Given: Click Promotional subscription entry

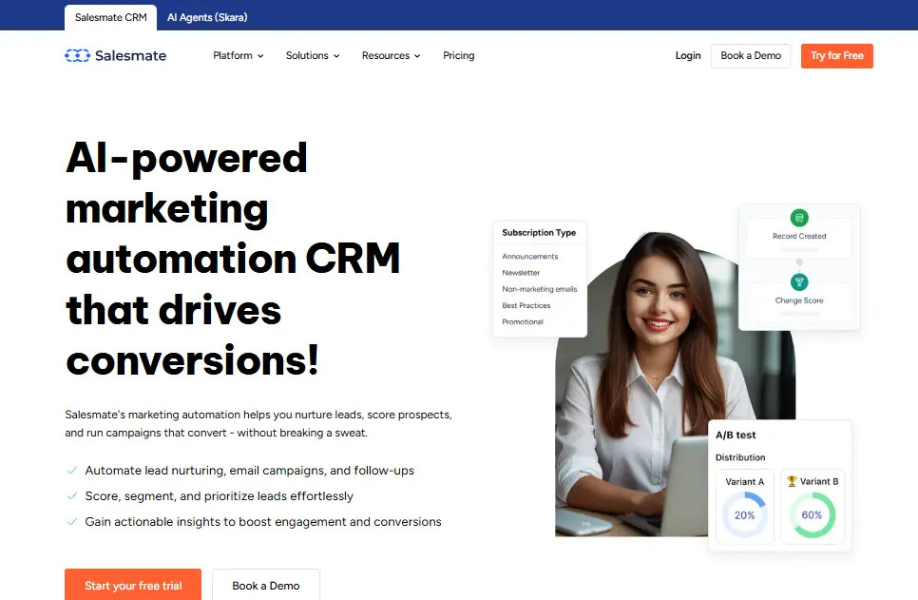Looking at the screenshot, I should pos(523,321).
